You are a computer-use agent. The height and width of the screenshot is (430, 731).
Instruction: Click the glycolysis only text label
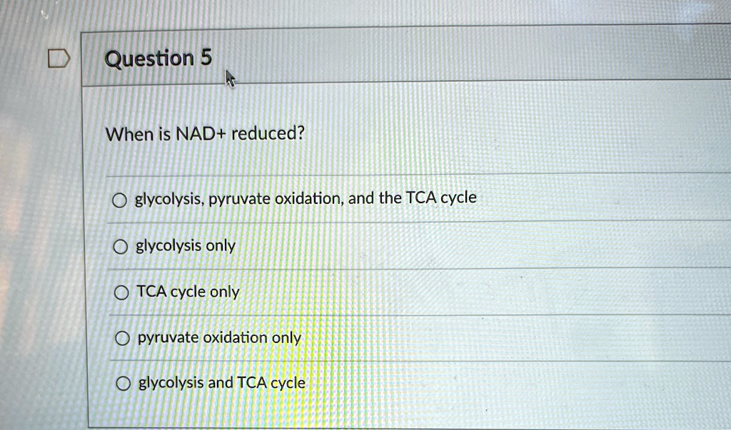184,245
